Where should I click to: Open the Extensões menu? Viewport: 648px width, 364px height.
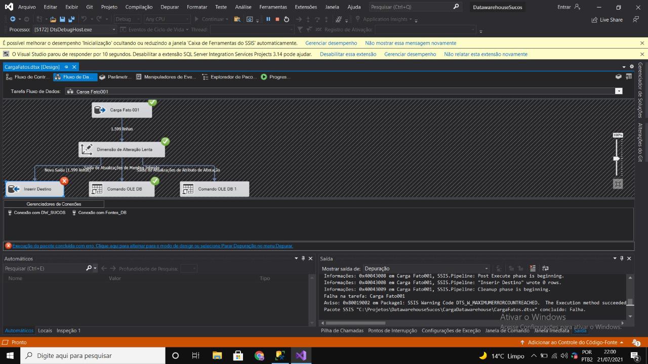tap(306, 7)
